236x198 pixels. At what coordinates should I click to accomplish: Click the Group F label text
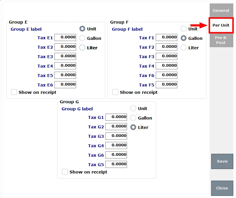127,29
